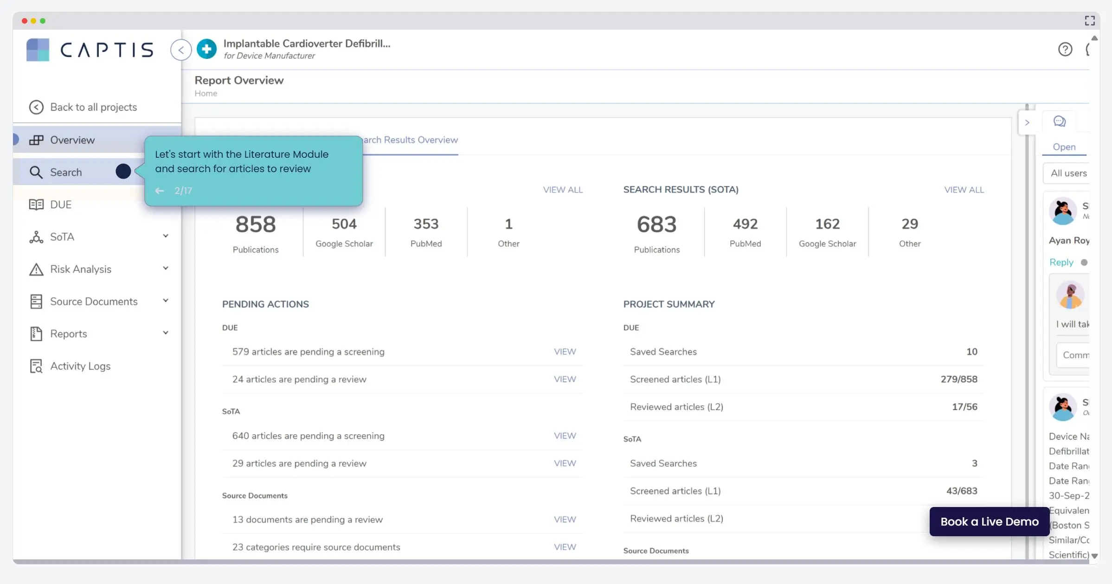
Task: Click the Activity Logs sidebar icon
Action: [36, 366]
